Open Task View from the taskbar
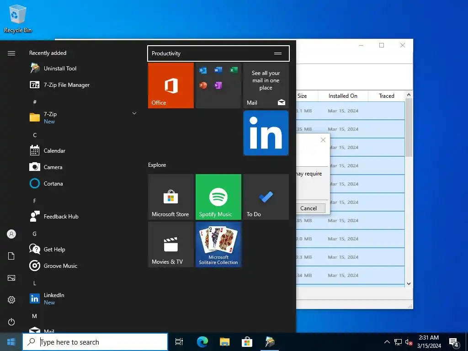This screenshot has height=351, width=468. (179, 342)
